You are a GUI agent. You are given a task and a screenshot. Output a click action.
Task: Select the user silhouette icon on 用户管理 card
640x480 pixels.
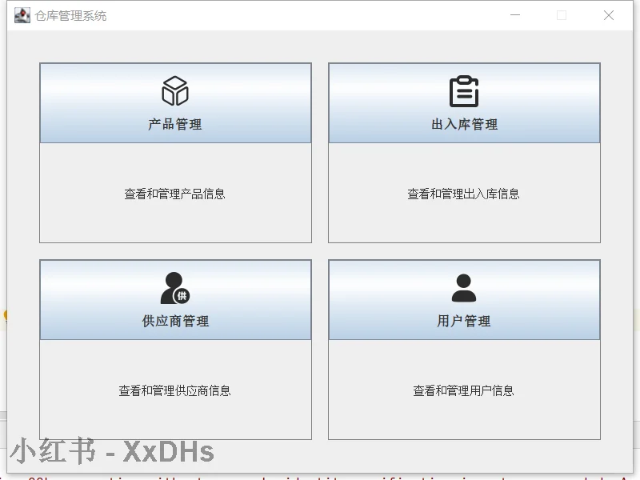coord(464,286)
